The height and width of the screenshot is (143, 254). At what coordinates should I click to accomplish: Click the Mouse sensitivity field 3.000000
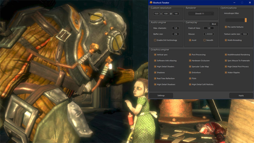[209, 34]
